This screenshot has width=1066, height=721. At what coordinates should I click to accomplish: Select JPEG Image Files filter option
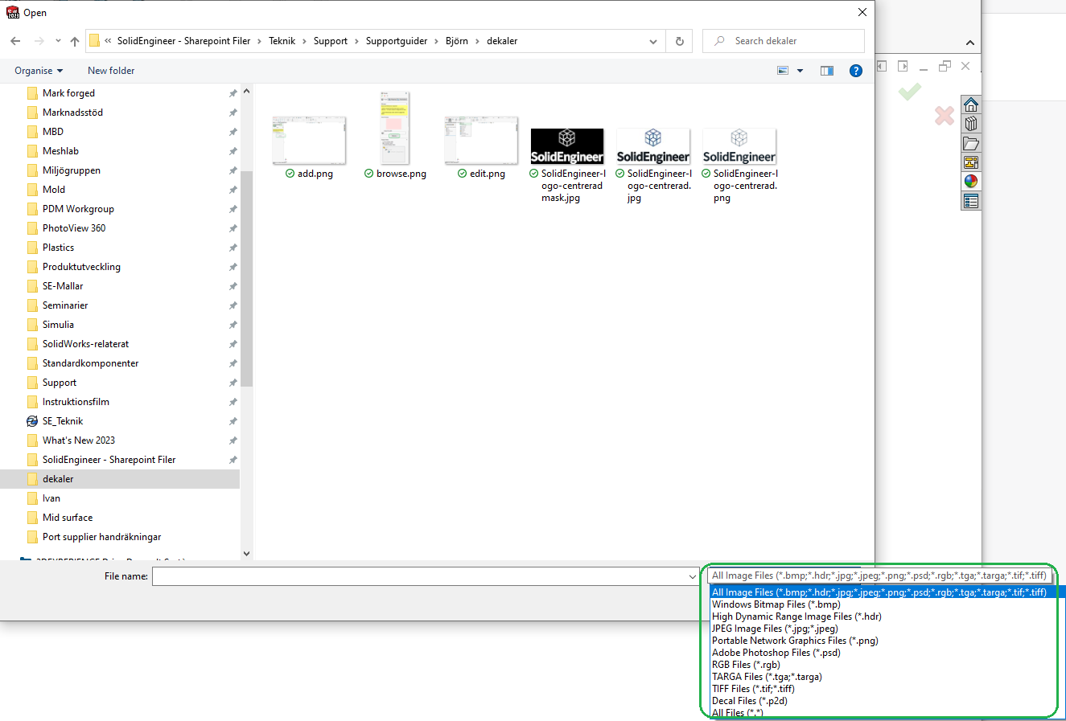[x=774, y=629]
